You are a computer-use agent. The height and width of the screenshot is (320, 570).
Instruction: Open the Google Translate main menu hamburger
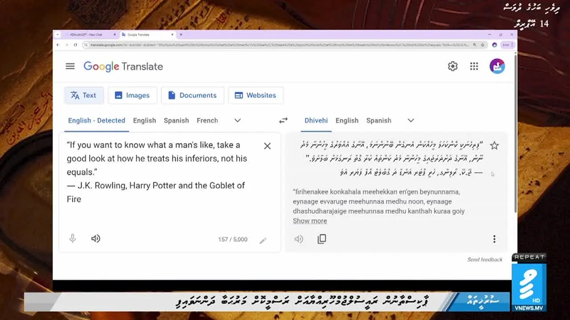pyautogui.click(x=70, y=66)
